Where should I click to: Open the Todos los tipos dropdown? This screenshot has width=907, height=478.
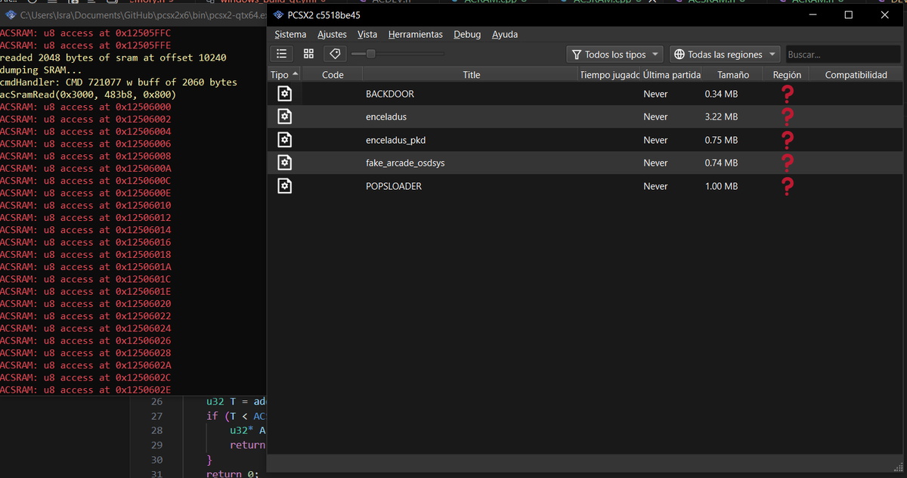tap(614, 54)
